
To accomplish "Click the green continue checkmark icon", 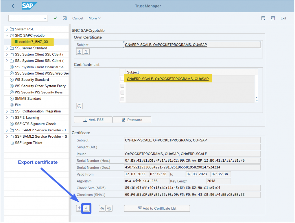I will pyautogui.click(x=55, y=18).
